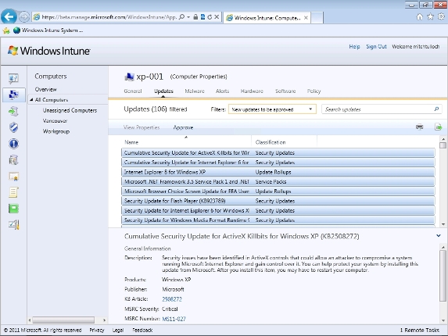Click the add-to-favorites bar star icon
The width and height of the screenshot is (448, 336).
coord(6,30)
